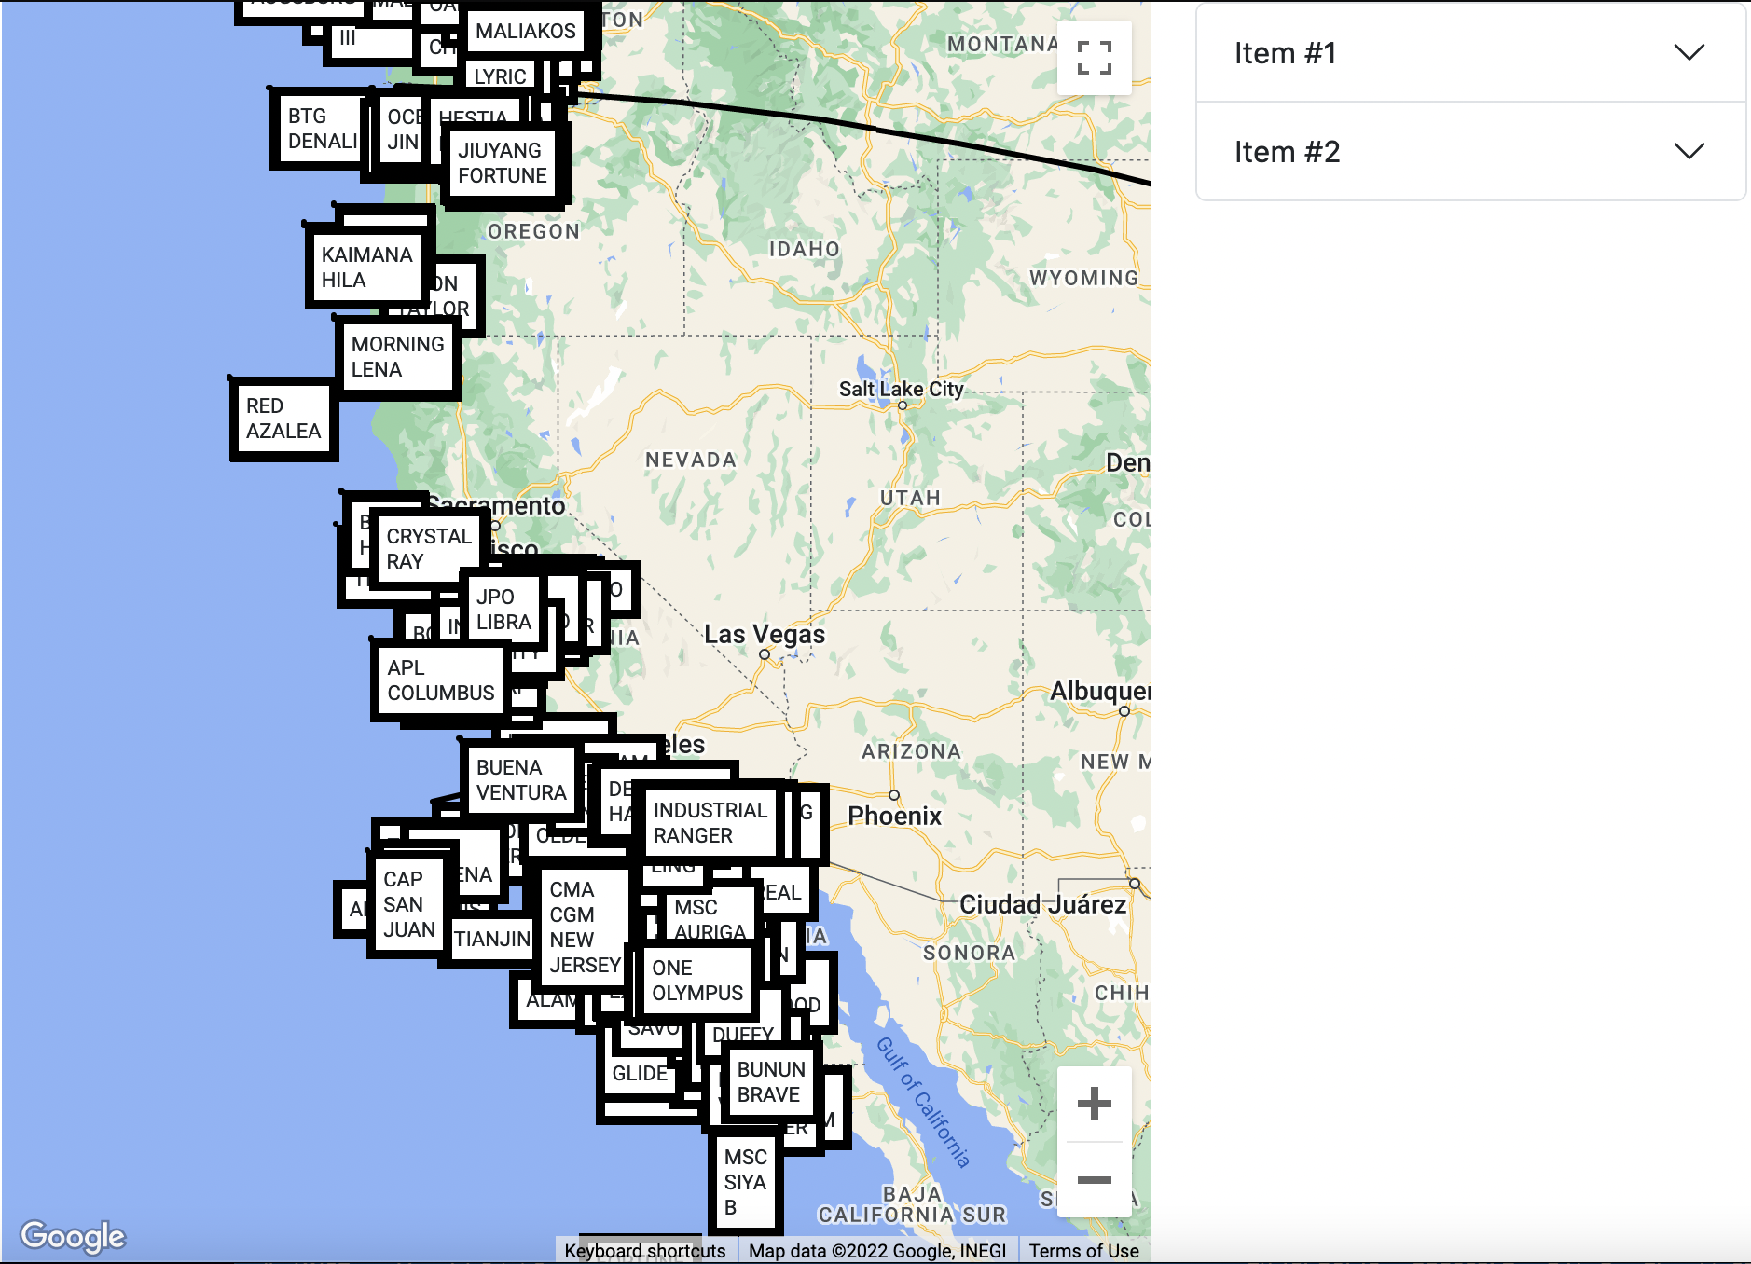Click the BUNUN BRAVE marker

pyautogui.click(x=771, y=1082)
